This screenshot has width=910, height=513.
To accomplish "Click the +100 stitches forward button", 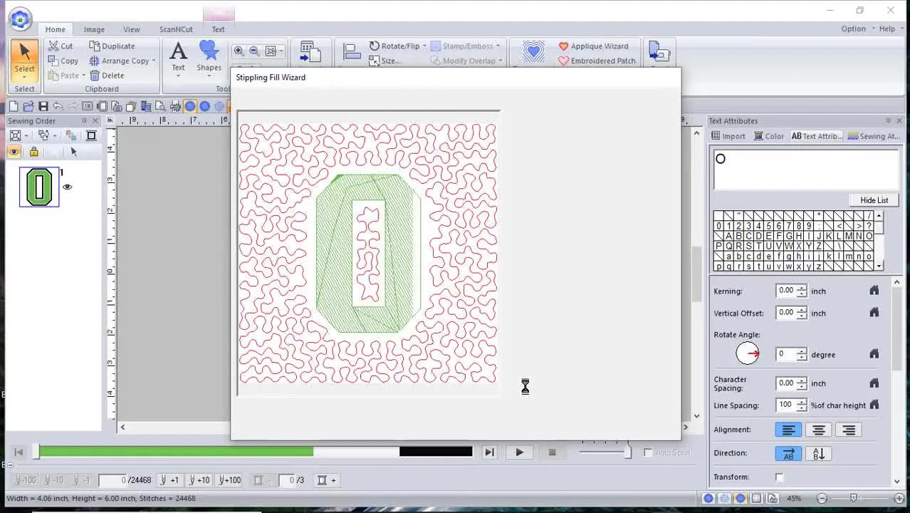I will [x=229, y=480].
